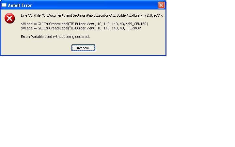The image size is (235, 147).
Task: Click the "AutoIt Error" title text
Action: pyautogui.click(x=20, y=5)
